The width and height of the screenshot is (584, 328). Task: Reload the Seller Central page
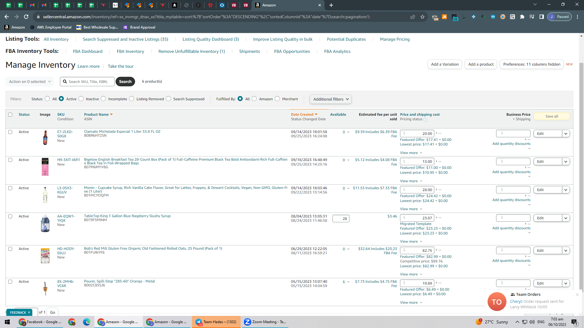coord(26,17)
